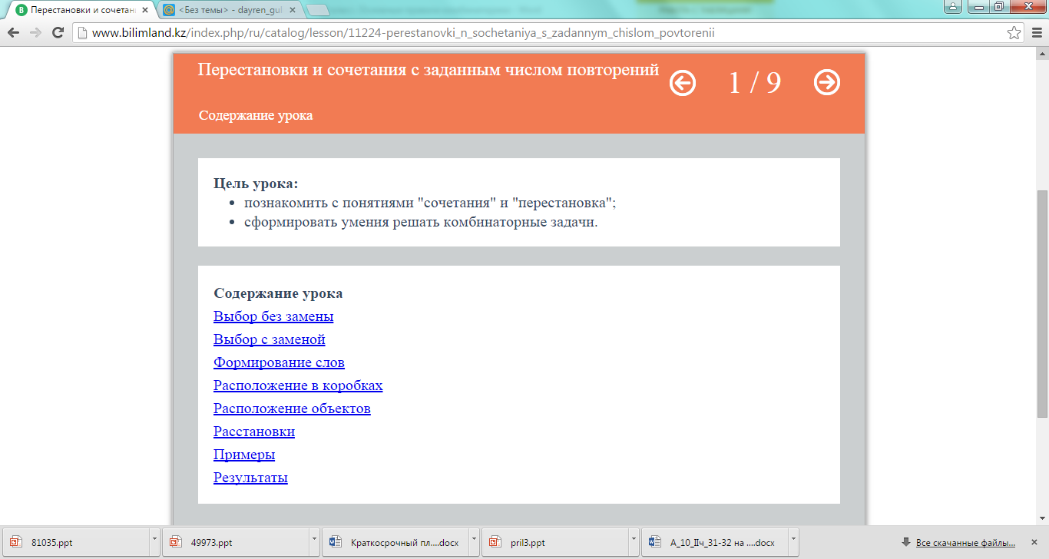
Task: Go to previous lesson slide arrow
Action: [683, 83]
